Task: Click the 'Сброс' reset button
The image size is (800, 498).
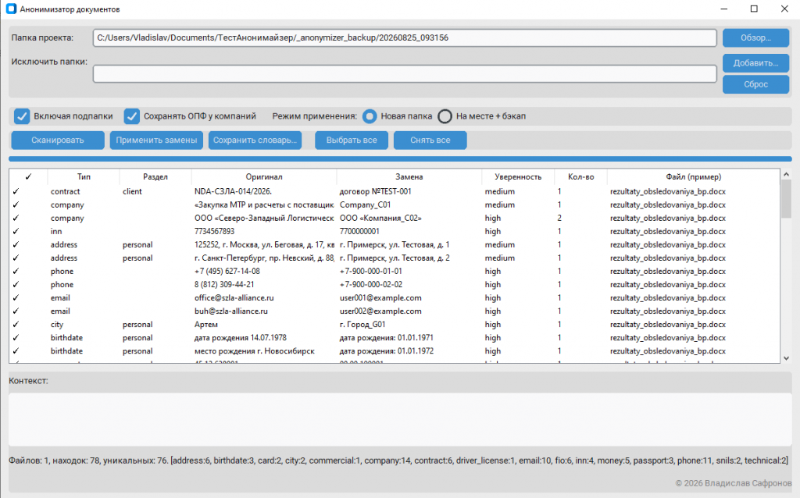Action: point(755,84)
